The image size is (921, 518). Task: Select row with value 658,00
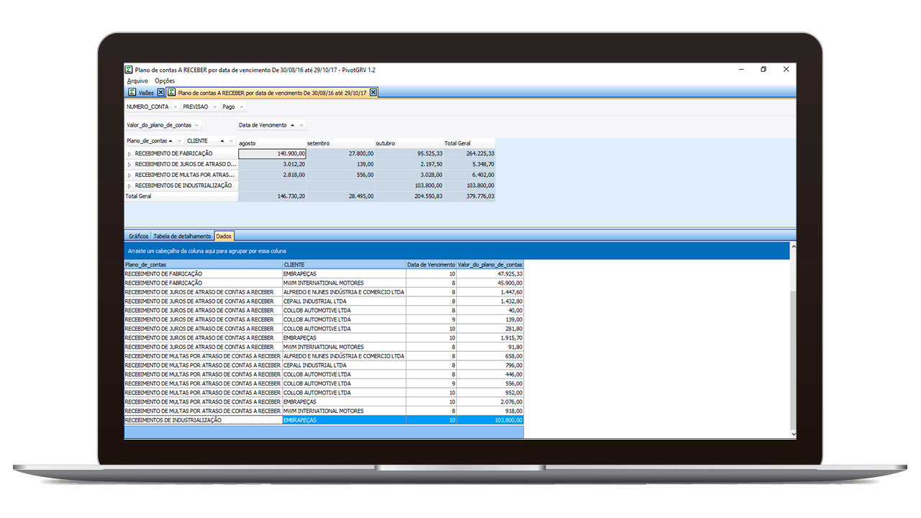click(324, 356)
